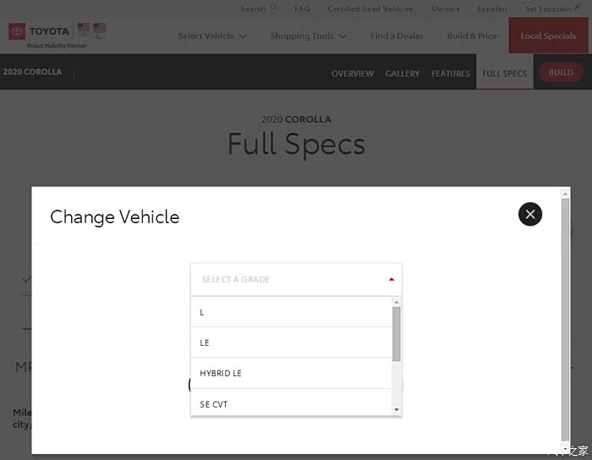Open Find a Dealer
The width and height of the screenshot is (592, 460).
pos(397,36)
